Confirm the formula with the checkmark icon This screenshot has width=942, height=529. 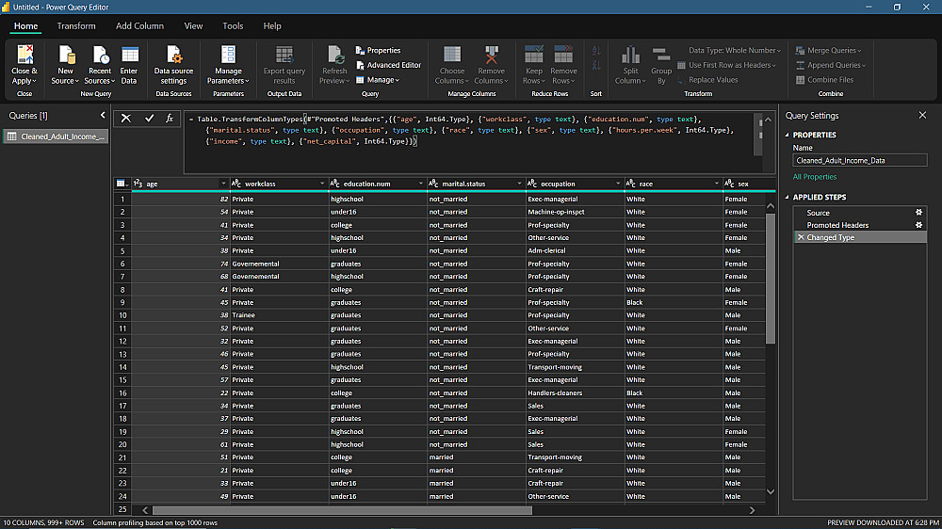(149, 119)
